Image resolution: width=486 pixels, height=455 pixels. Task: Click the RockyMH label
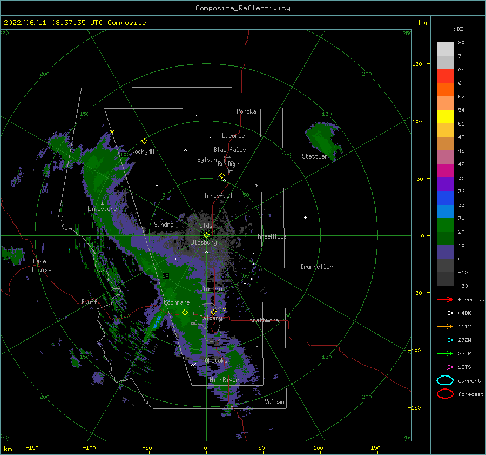143,151
